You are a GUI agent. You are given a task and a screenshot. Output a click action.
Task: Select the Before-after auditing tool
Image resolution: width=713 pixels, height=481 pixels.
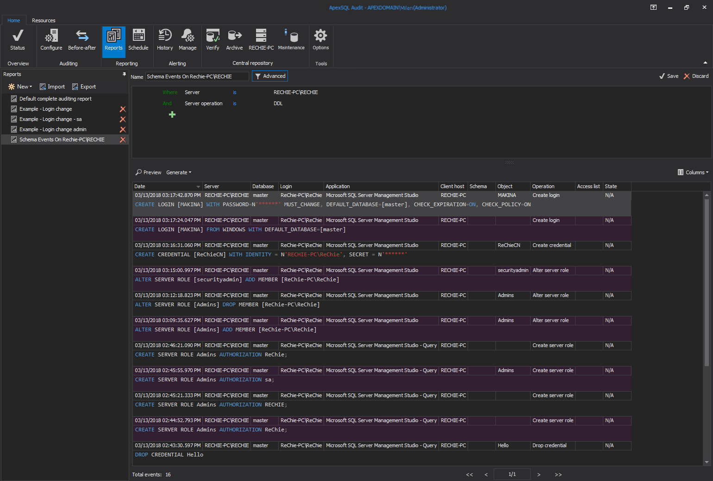pos(82,40)
